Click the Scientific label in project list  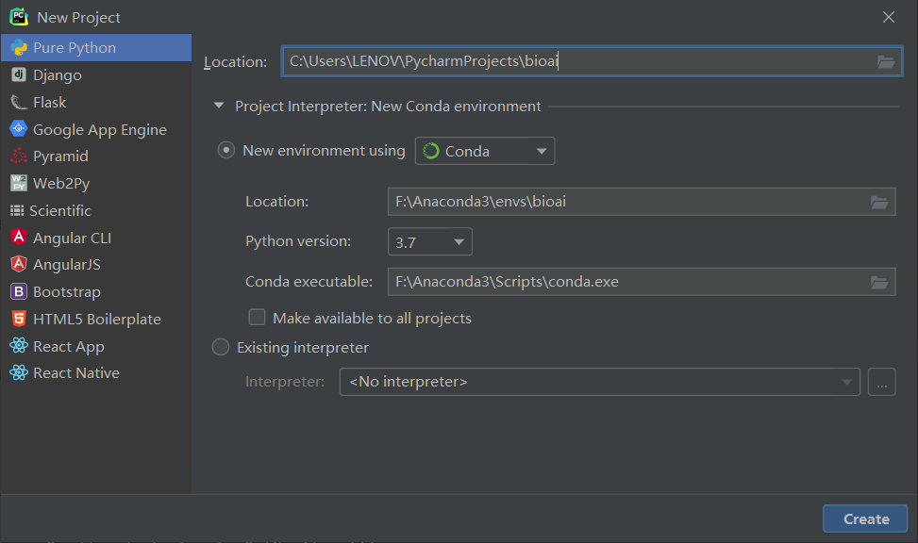point(60,210)
